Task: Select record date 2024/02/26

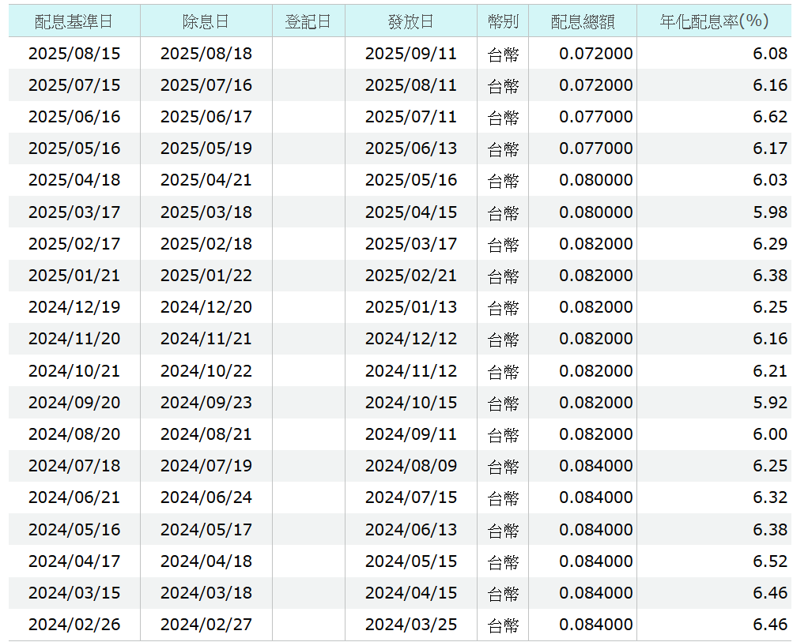Action: (x=74, y=625)
